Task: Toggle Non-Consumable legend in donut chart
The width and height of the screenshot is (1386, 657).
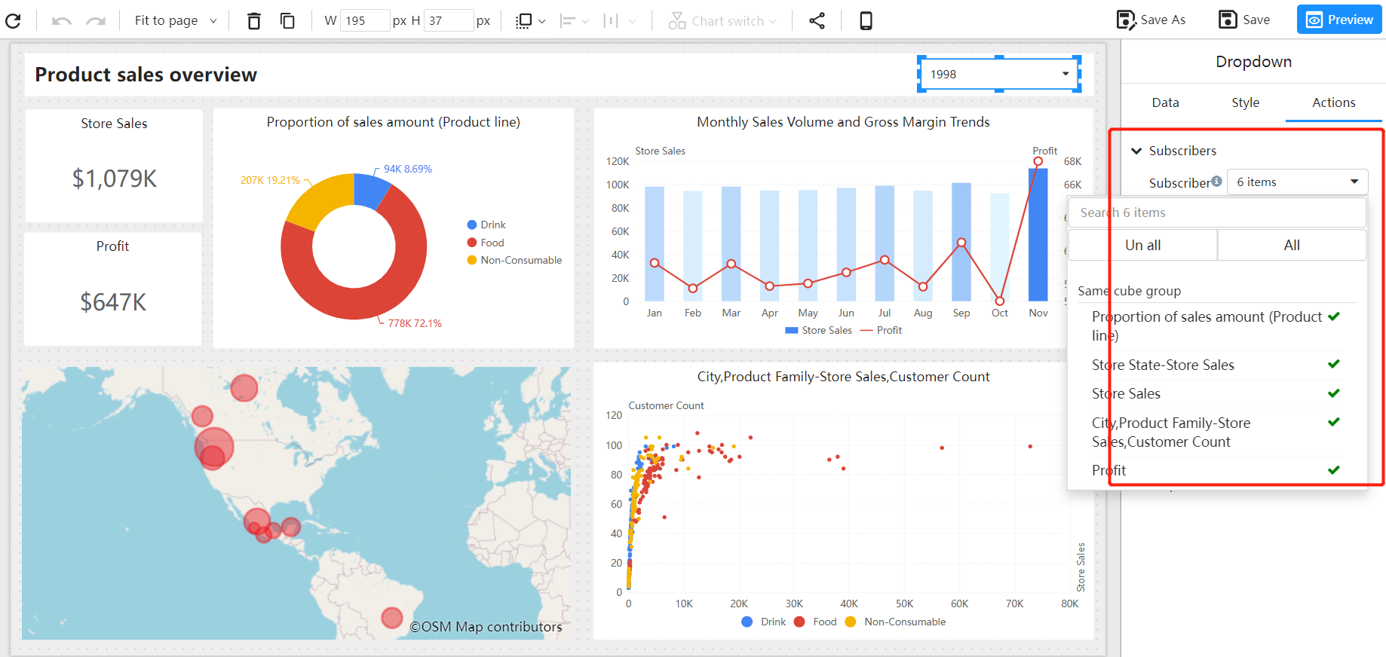Action: click(514, 260)
